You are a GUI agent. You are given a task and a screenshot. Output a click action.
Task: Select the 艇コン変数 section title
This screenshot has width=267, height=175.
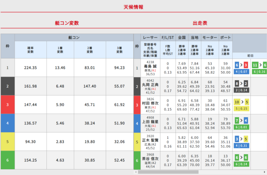click(67, 23)
